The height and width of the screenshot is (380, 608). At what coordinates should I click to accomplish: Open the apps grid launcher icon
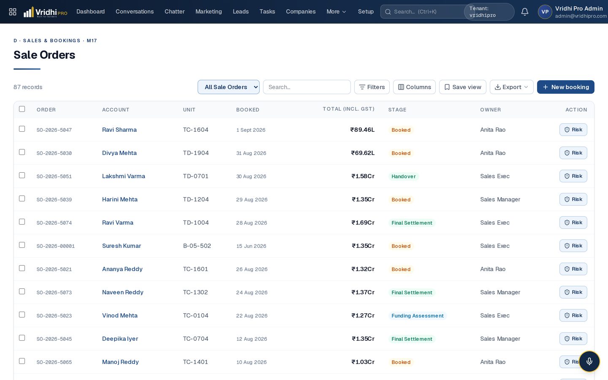13,12
